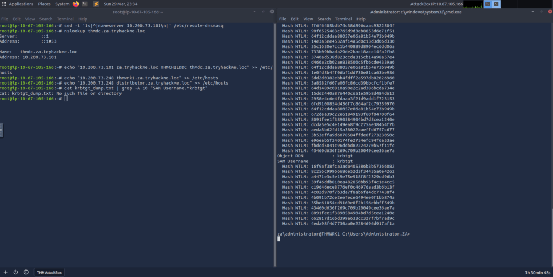Launch Sublime Text from the top panel
Image resolution: width=553 pixels, height=277 pixels.
tap(96, 4)
